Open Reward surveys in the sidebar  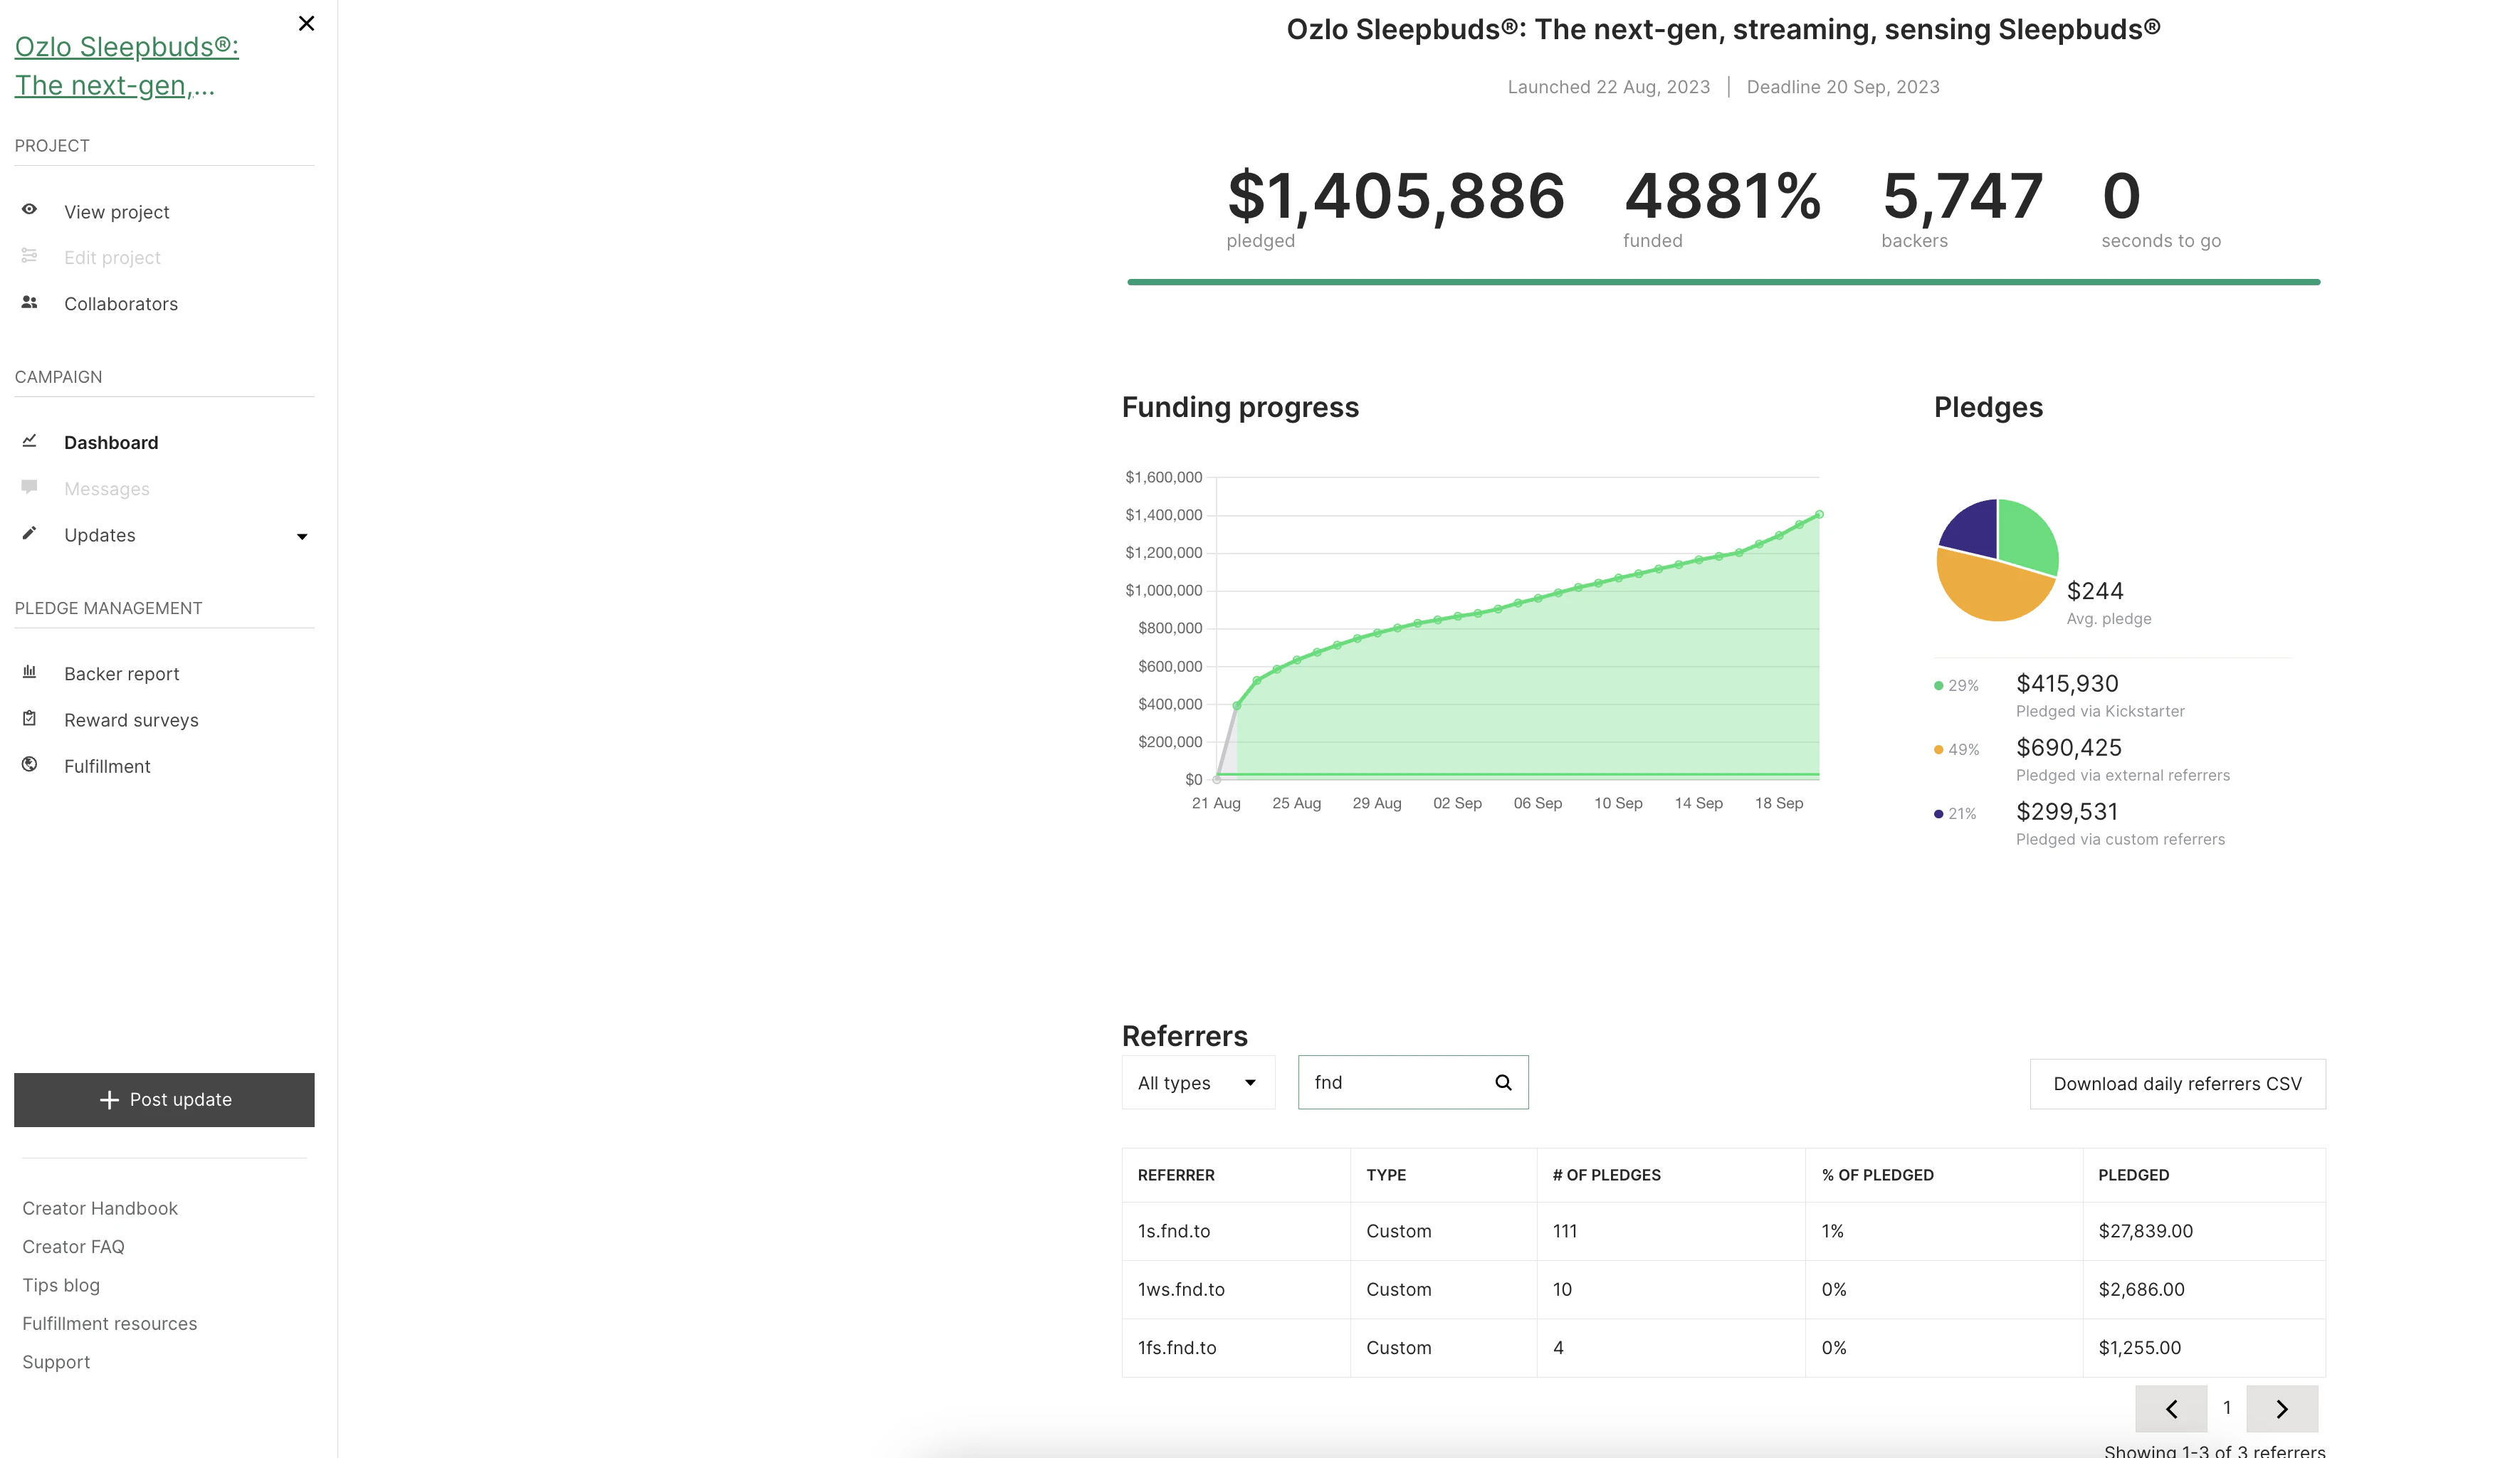click(x=131, y=721)
